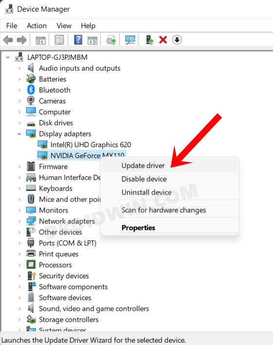Expand the Other devices chevron
The image size is (273, 345).
(19, 232)
